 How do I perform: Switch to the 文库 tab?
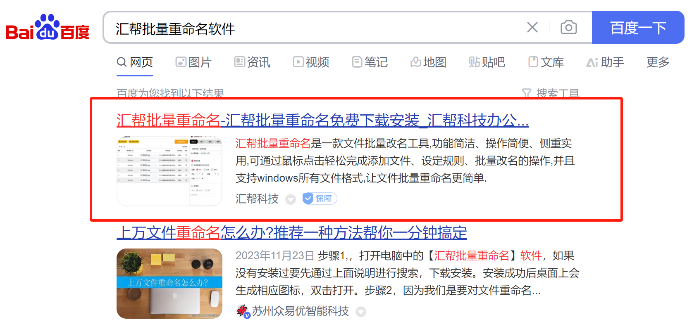546,62
